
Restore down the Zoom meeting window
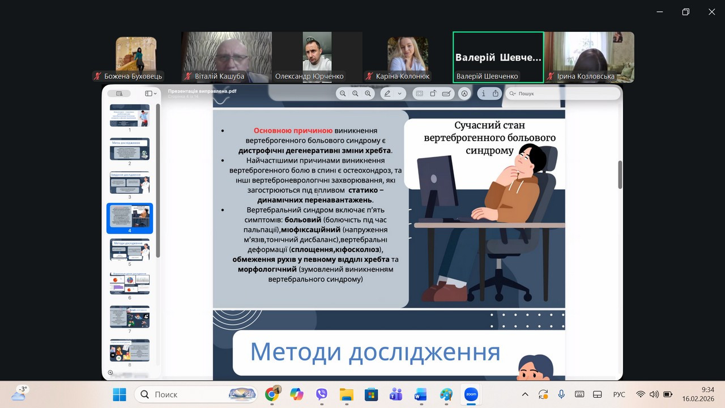685,11
